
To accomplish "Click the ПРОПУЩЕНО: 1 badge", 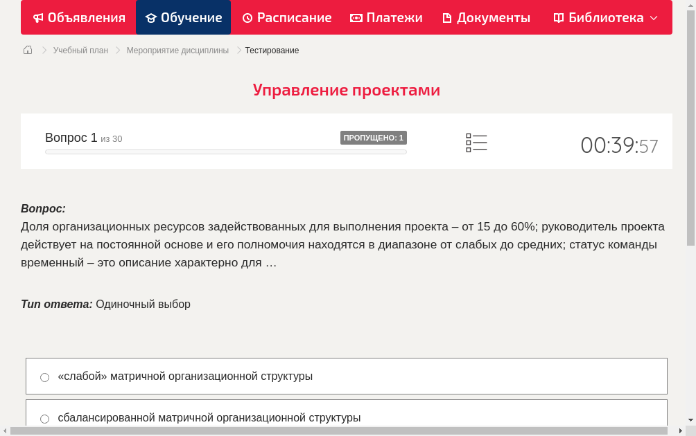I will click(374, 137).
